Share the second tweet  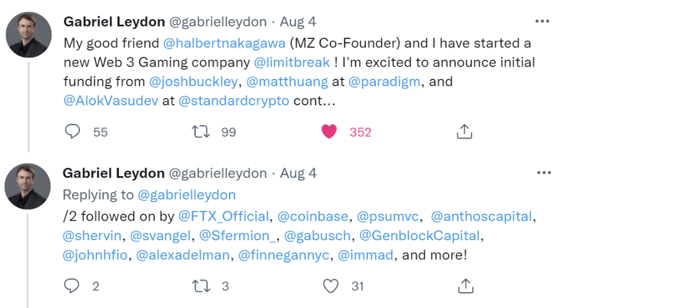[466, 286]
